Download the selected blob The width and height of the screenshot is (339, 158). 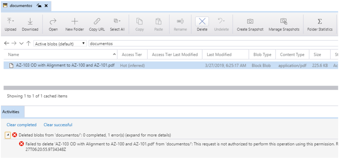pos(30,22)
